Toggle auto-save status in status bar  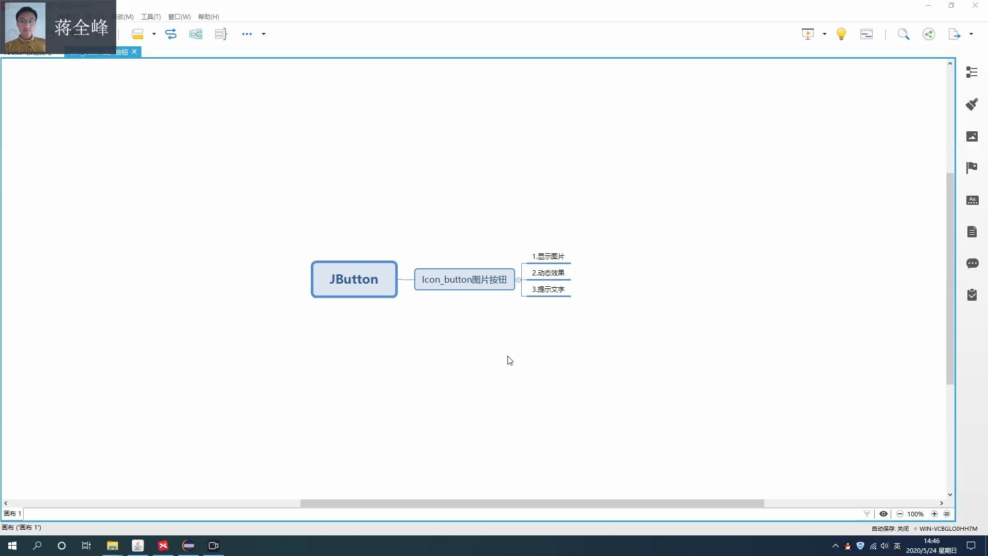890,528
